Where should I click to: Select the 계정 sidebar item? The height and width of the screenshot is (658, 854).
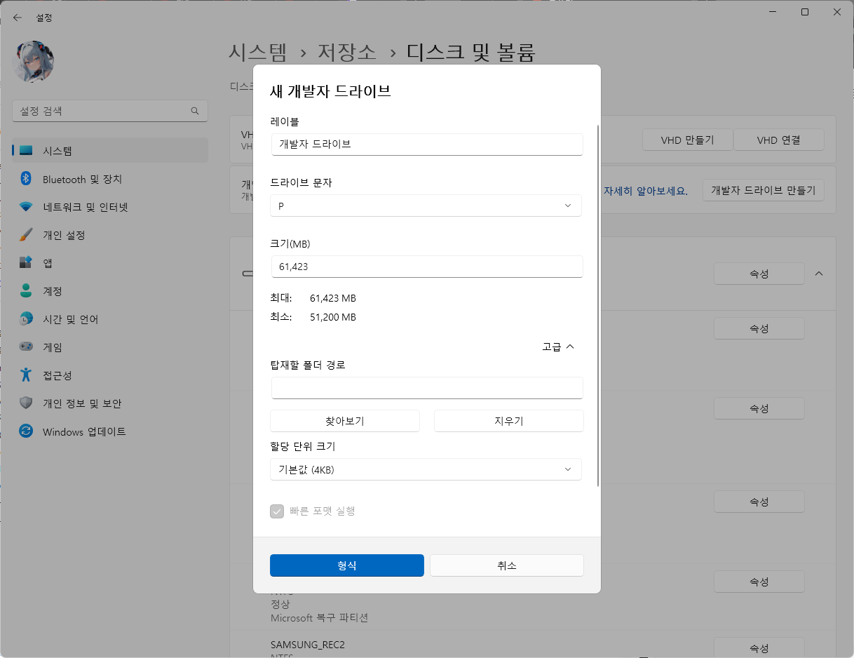pyautogui.click(x=110, y=291)
